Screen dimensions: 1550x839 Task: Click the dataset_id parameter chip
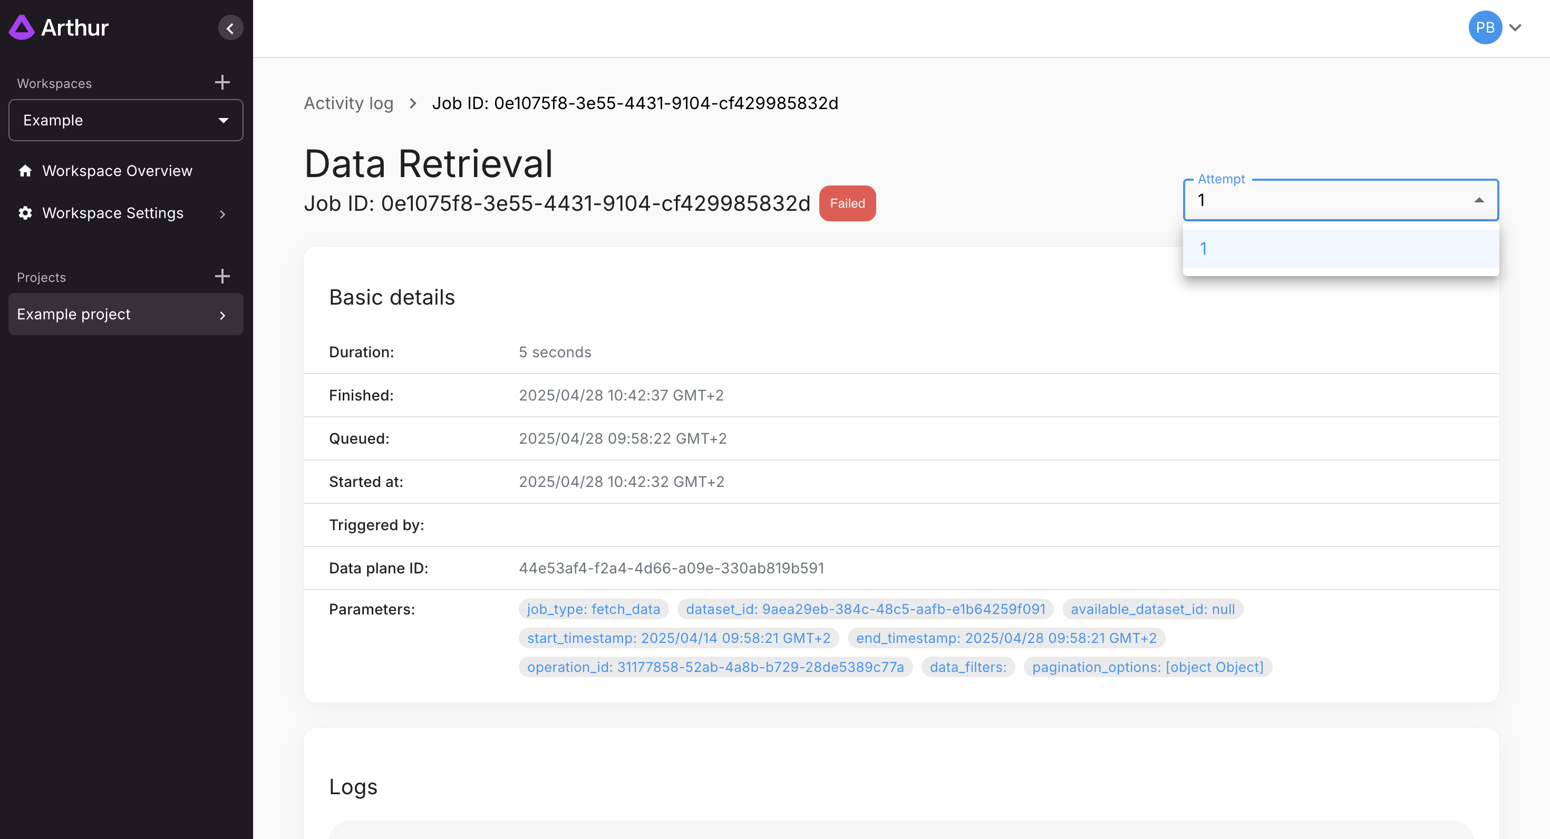tap(865, 609)
